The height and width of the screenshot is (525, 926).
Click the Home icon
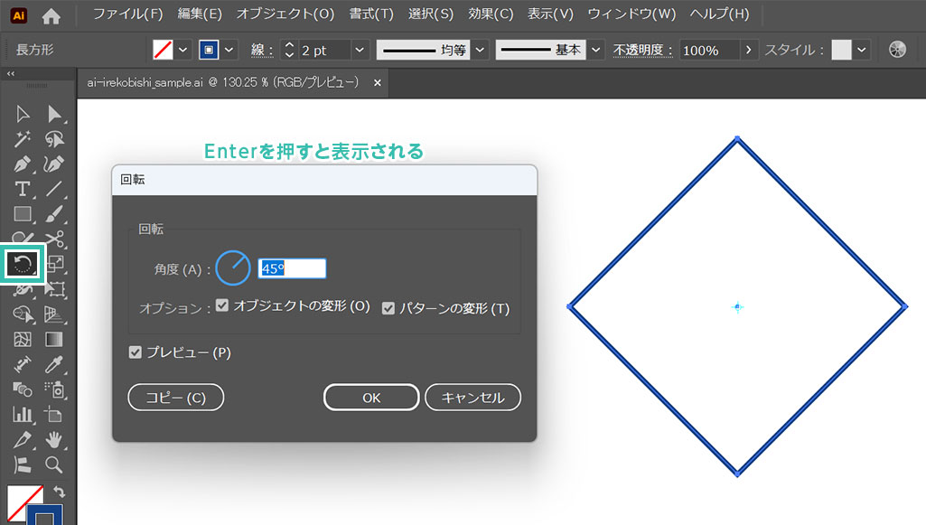click(x=51, y=15)
